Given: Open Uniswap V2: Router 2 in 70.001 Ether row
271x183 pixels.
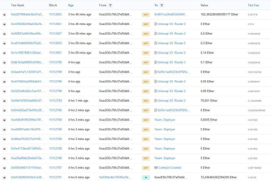Looking at the screenshot, I should (171, 101).
